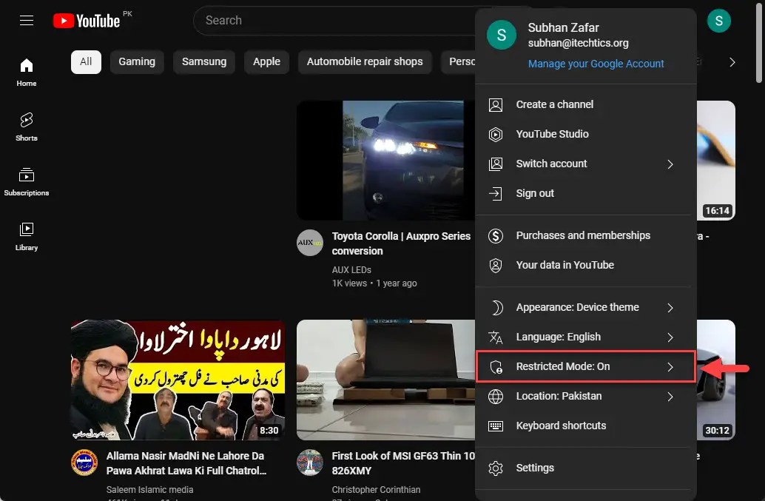Select the Gaming category chip
The width and height of the screenshot is (765, 501).
coord(136,62)
